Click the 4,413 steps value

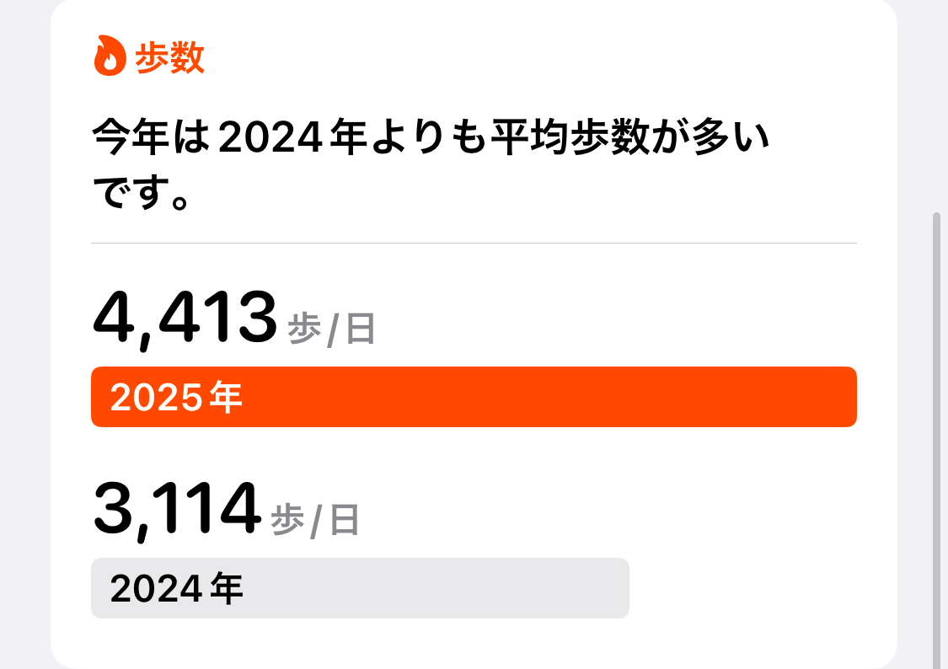pos(185,318)
